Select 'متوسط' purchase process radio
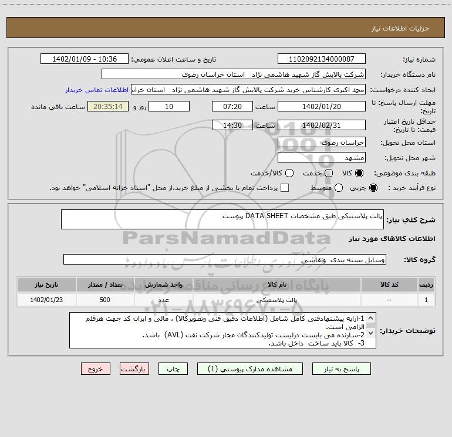Screen dimensions: 452x437 [x=338, y=188]
